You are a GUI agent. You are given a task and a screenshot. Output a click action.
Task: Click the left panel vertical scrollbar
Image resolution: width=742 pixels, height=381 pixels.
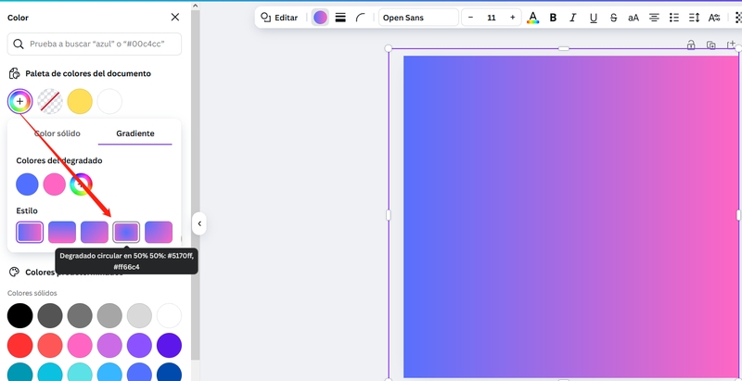point(195,184)
